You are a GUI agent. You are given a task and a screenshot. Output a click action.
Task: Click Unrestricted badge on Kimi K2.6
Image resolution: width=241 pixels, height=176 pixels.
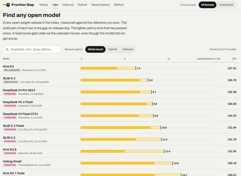[10, 153]
